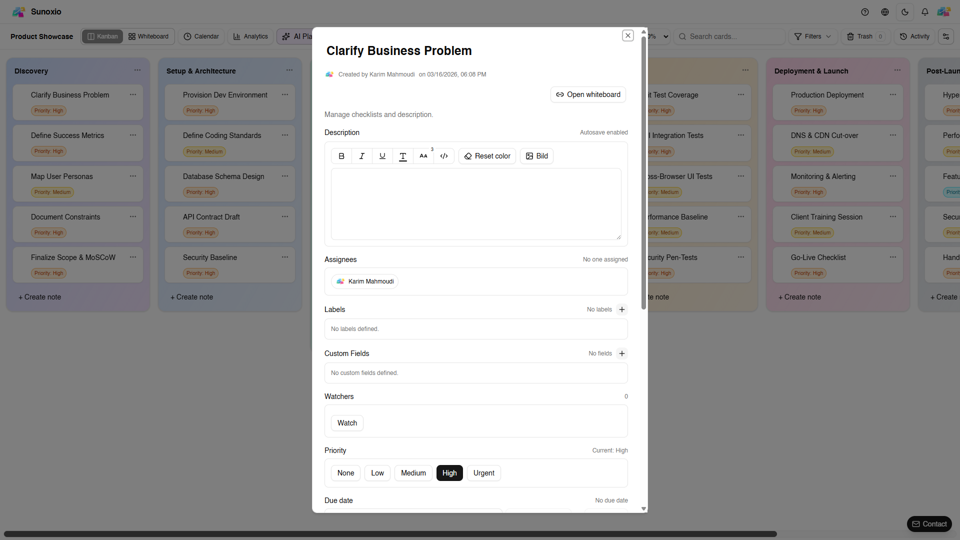Screen dimensions: 960x540
Task: Insert code block with code icon
Action: [444, 156]
